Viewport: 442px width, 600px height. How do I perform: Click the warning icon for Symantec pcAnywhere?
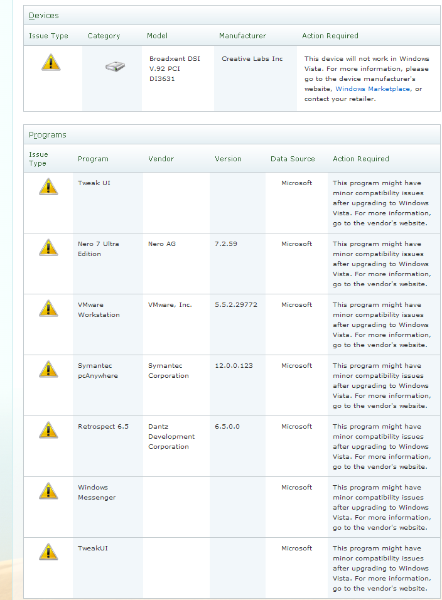point(48,369)
